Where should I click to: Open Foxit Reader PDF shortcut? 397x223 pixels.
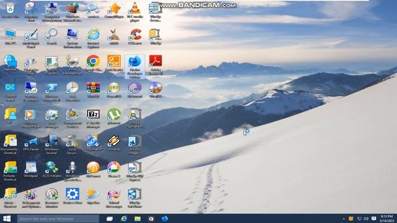pyautogui.click(x=114, y=63)
